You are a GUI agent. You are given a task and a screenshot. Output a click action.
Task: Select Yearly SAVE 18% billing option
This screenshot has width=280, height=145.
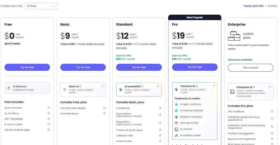[x=253, y=6]
